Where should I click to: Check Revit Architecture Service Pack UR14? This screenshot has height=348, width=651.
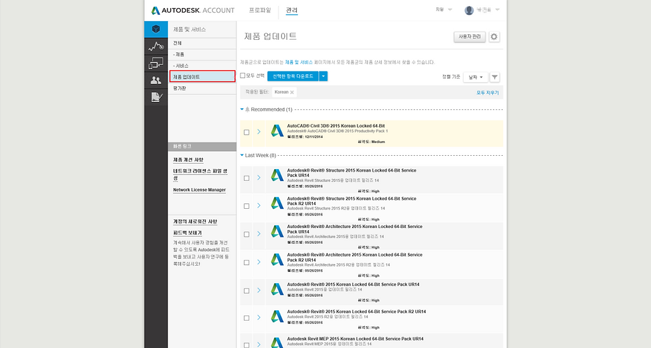pos(246,235)
